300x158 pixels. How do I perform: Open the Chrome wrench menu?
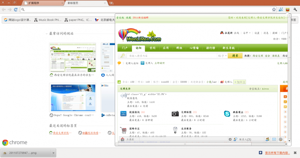pyautogui.click(x=295, y=10)
